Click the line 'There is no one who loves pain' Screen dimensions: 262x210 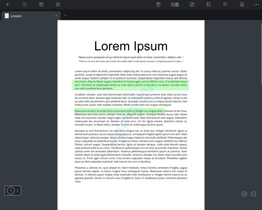coord(131,61)
